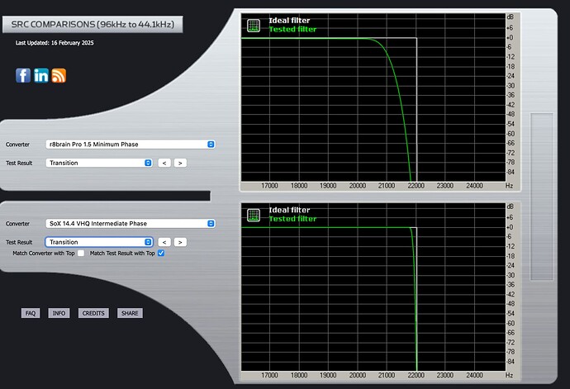Click 'Match Test Result with Top' label text
570x389 pixels.
coord(122,253)
